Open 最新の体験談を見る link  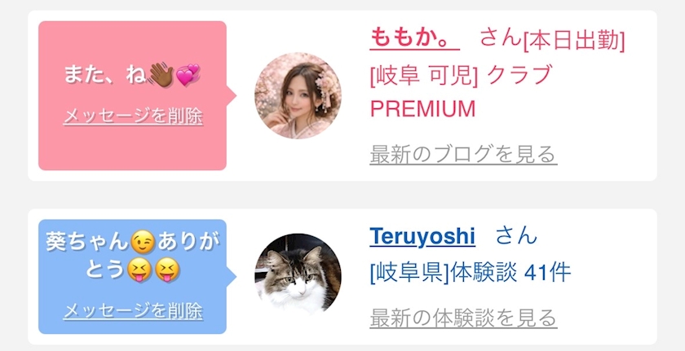click(x=463, y=318)
